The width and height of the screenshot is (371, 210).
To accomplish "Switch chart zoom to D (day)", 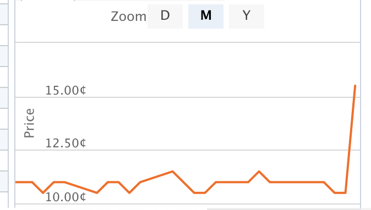I will (x=165, y=16).
